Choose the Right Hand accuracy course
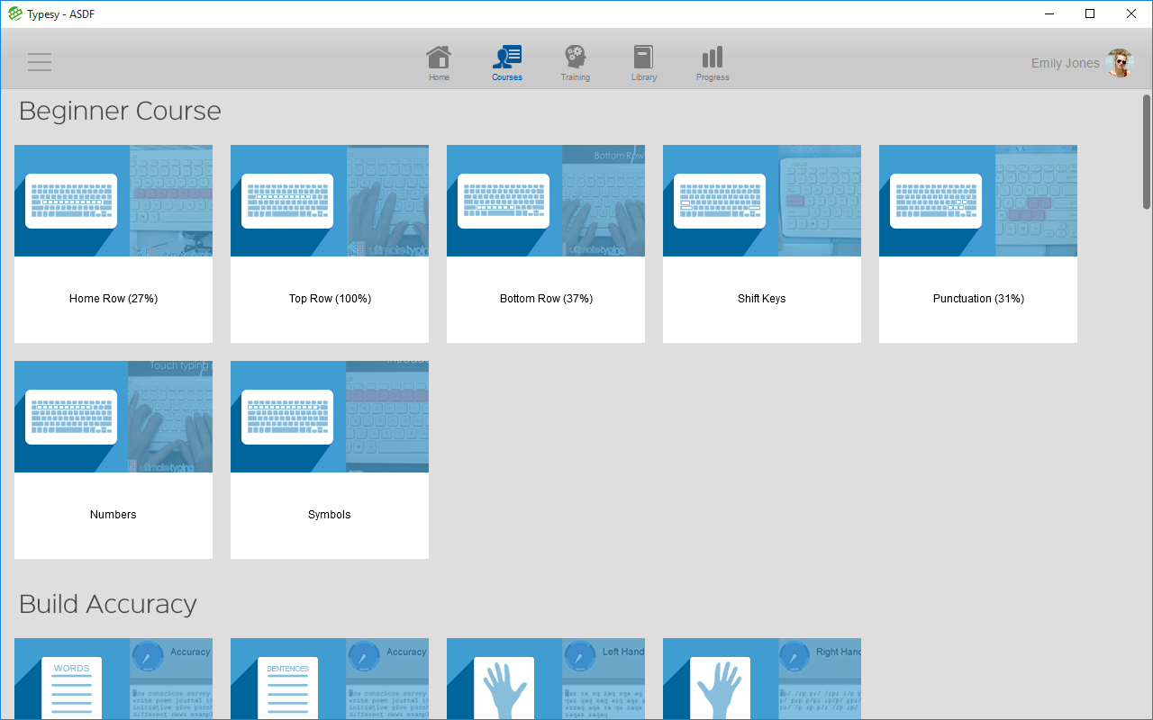 point(762,679)
